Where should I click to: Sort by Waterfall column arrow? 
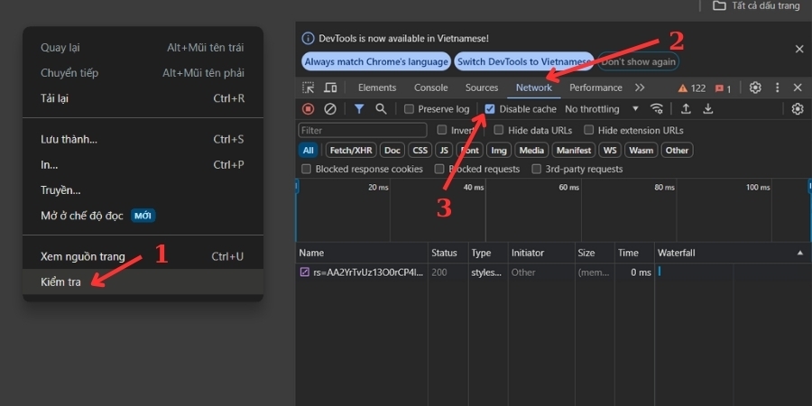point(800,253)
